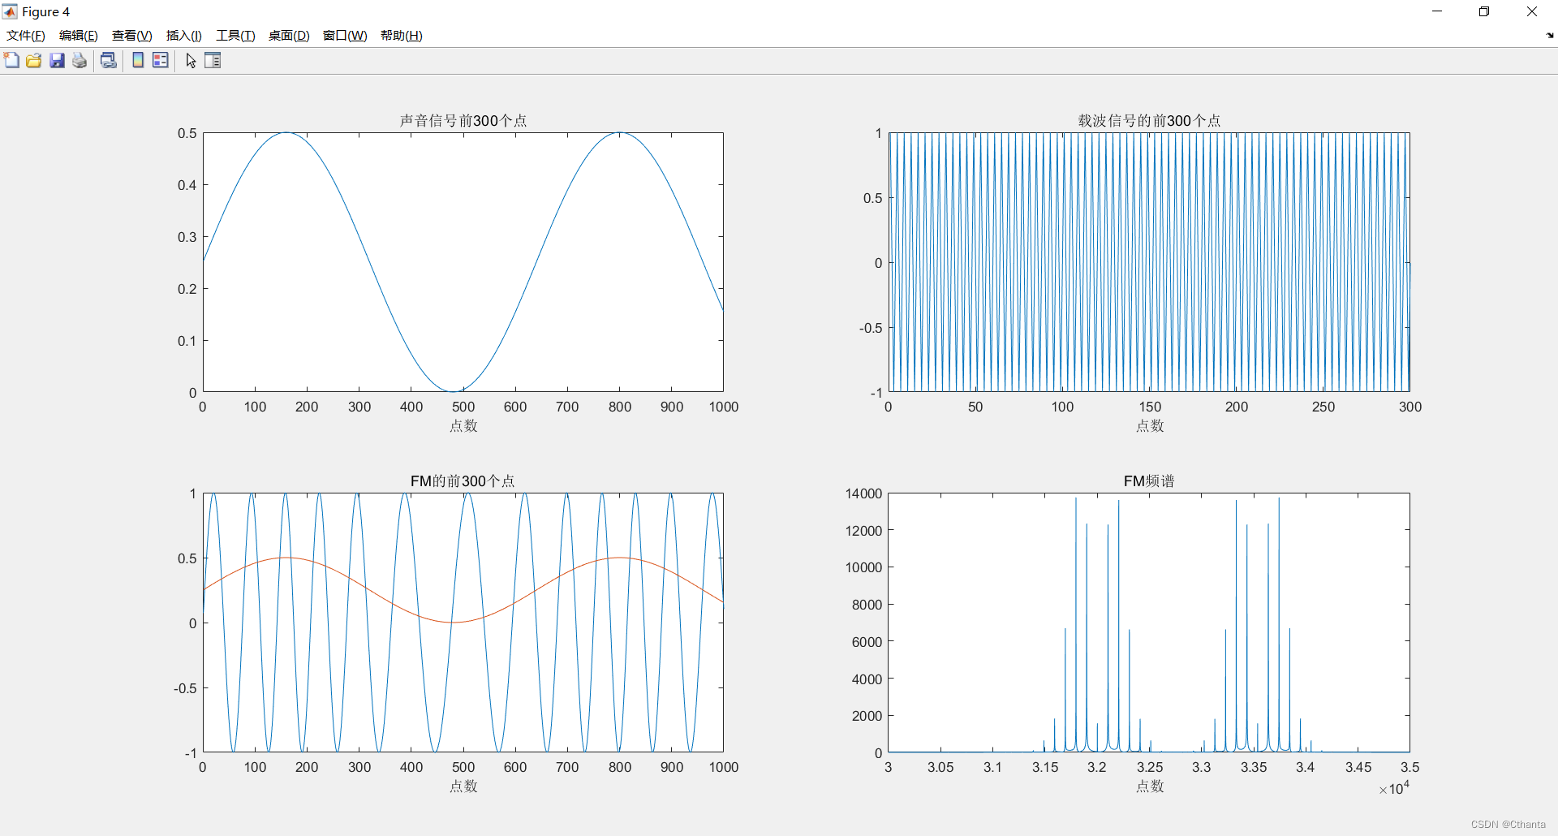Click the MATLAB figure icon in title bar
Image resolution: width=1558 pixels, height=836 pixels.
pyautogui.click(x=11, y=11)
